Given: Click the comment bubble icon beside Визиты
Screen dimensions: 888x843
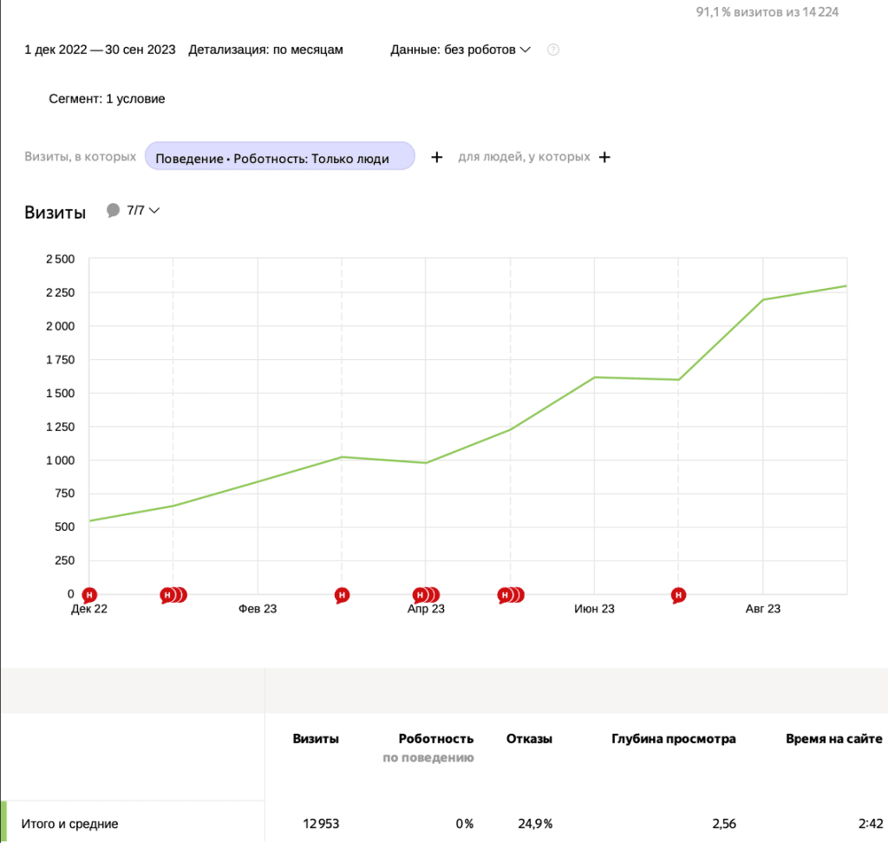Looking at the screenshot, I should click(x=114, y=210).
